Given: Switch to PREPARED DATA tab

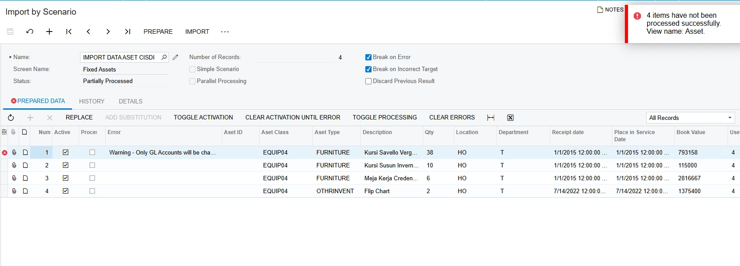Looking at the screenshot, I should pyautogui.click(x=38, y=101).
